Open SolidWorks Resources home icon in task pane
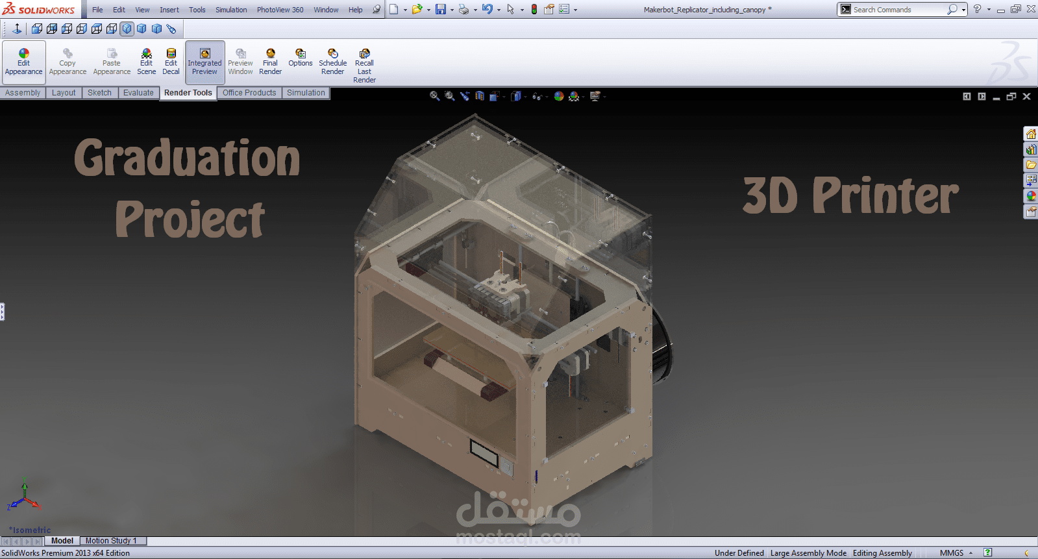1038x559 pixels. [1031, 134]
